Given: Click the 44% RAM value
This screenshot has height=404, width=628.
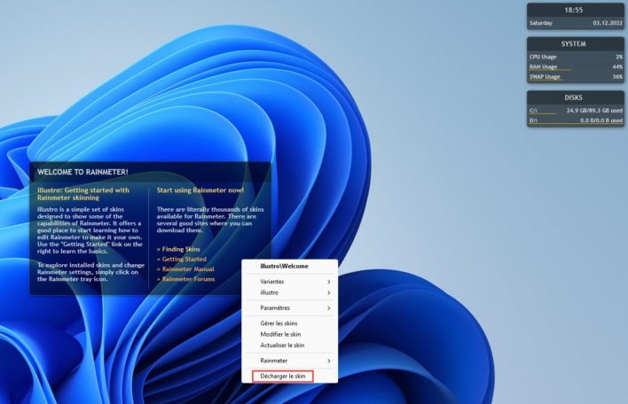Looking at the screenshot, I should click(x=617, y=66).
